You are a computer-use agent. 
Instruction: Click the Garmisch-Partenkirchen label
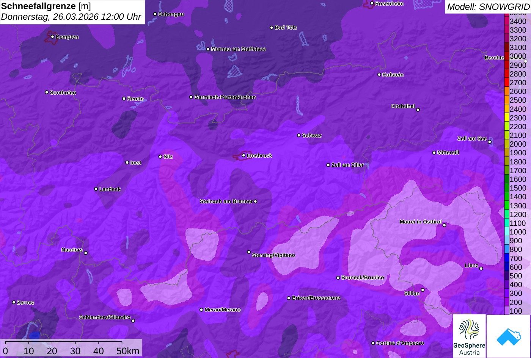(225, 97)
